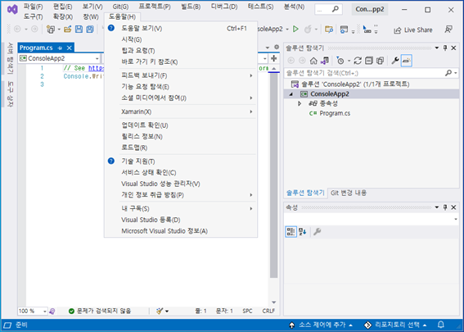Collapse the ConsoleApp2 project node

click(x=291, y=94)
